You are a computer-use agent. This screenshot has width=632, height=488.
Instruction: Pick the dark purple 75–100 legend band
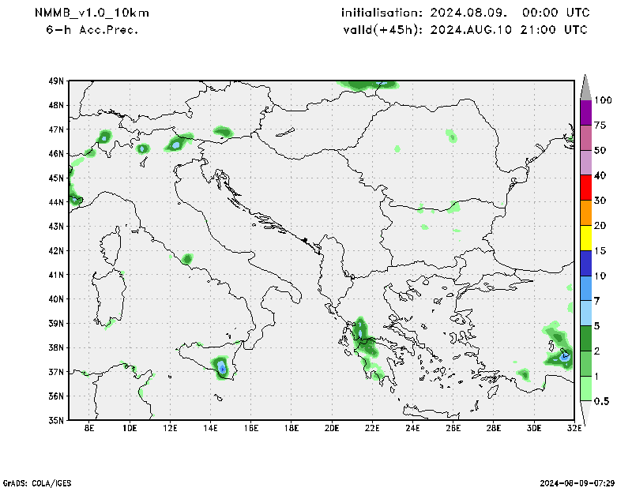point(585,112)
